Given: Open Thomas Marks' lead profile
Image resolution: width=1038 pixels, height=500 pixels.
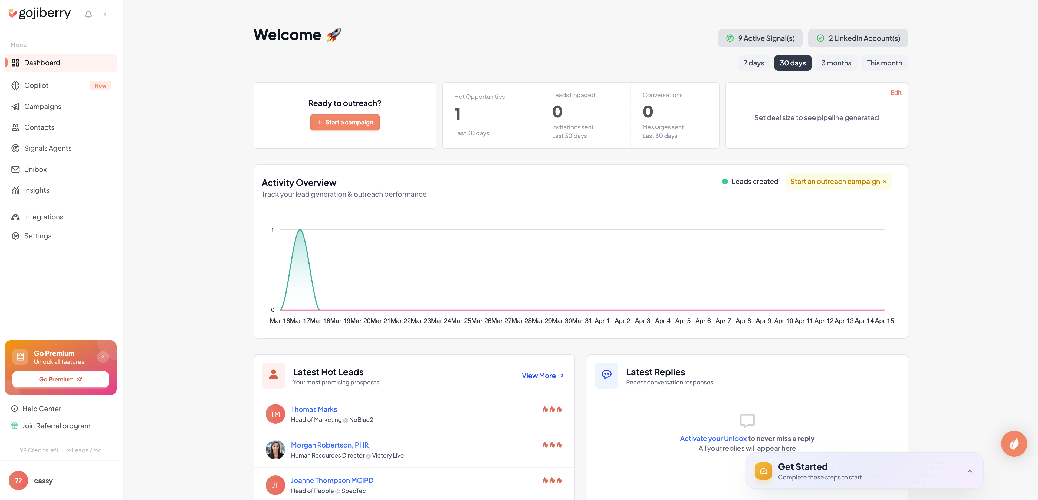Looking at the screenshot, I should [314, 409].
